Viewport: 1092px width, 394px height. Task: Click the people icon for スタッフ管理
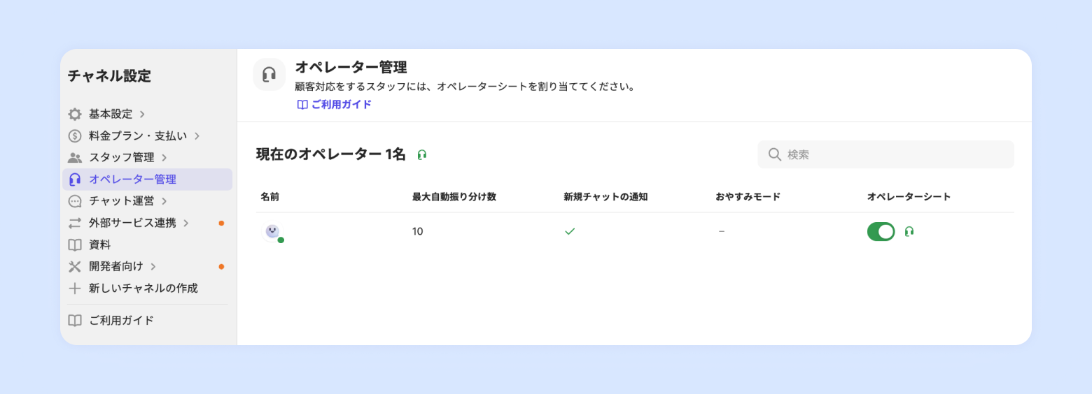[x=75, y=157]
